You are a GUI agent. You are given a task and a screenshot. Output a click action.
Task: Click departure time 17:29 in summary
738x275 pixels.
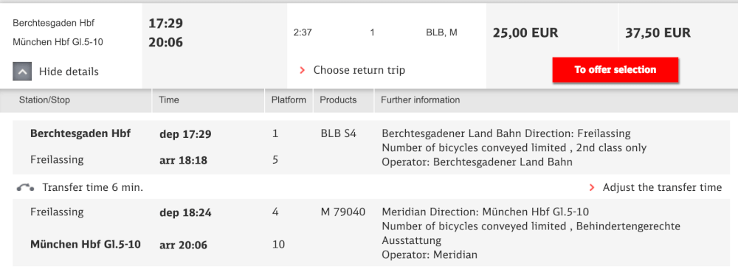pos(165,24)
